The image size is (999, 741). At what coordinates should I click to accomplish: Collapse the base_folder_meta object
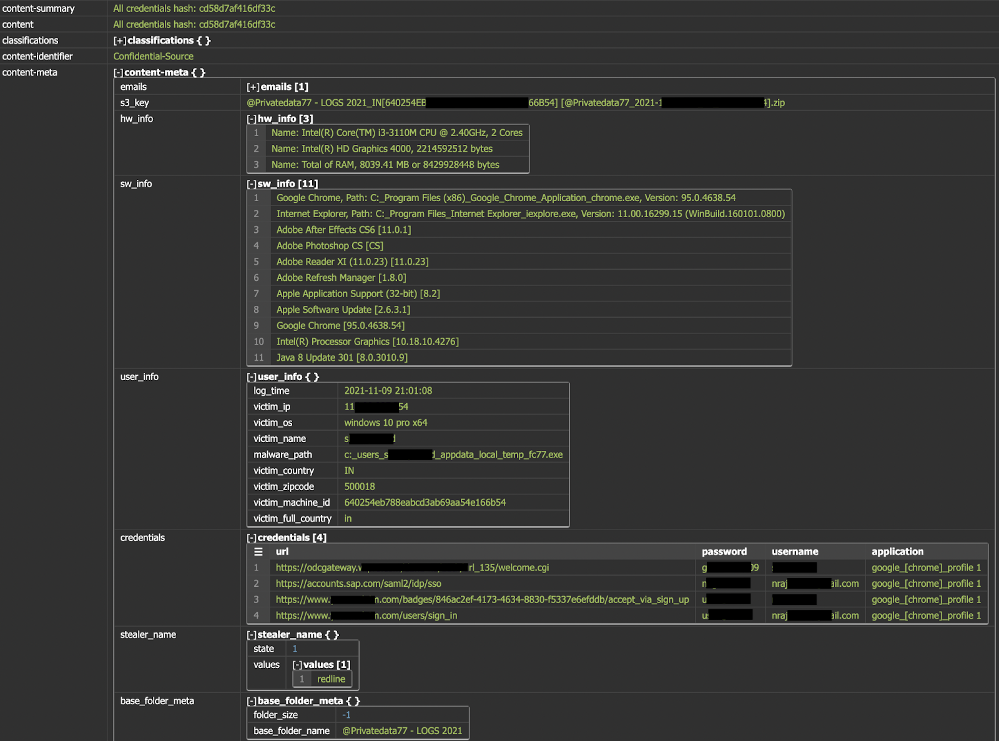[252, 701]
